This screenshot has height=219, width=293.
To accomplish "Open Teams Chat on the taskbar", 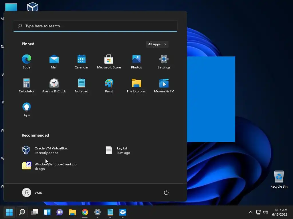I will [60, 212].
